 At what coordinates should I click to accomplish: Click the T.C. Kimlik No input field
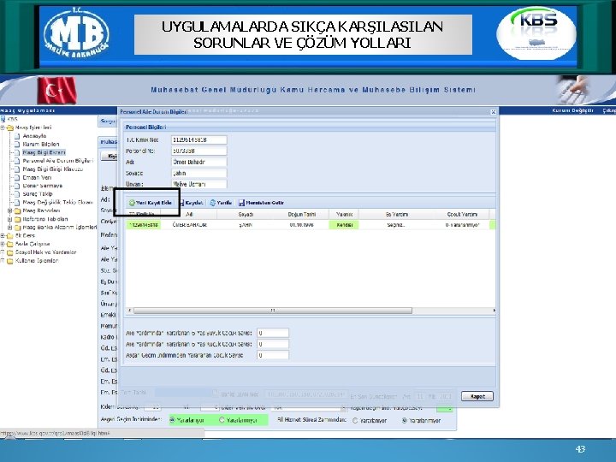coord(198,139)
